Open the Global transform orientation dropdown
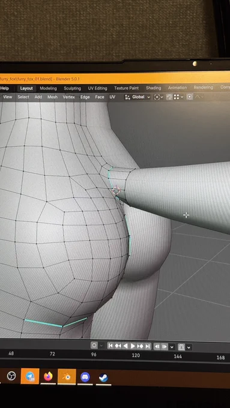Image resolution: width=230 pixels, height=408 pixels. (138, 97)
